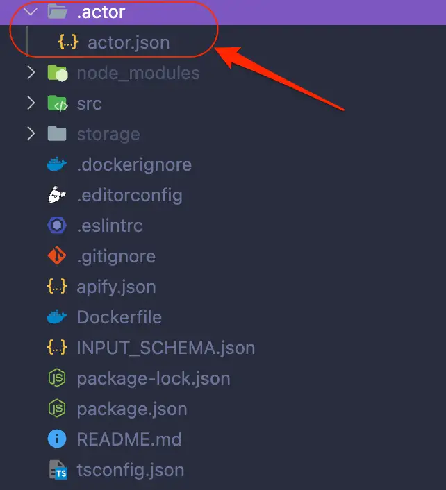Expand the src folder chevron
This screenshot has width=446, height=490.
click(31, 103)
